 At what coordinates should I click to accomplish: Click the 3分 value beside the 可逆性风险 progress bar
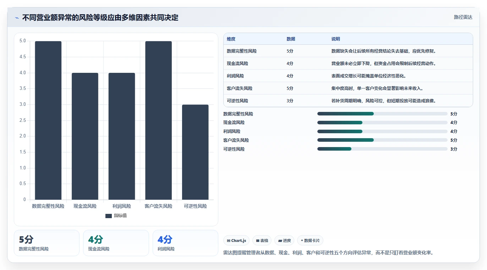pyautogui.click(x=454, y=149)
